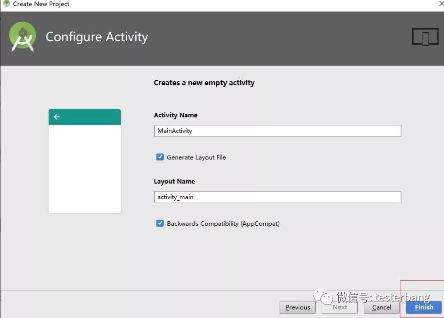Screen dimensions: 444x318
Task: Click the Previous button
Action: coord(298,307)
